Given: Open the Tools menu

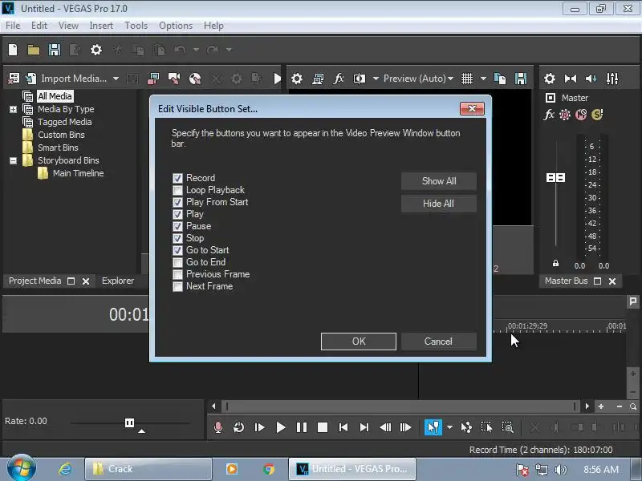Looking at the screenshot, I should pyautogui.click(x=136, y=26).
